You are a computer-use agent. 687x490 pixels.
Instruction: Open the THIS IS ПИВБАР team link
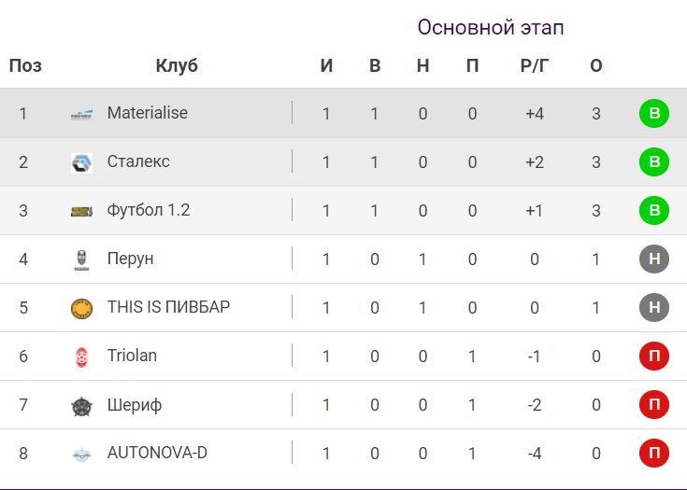[168, 307]
